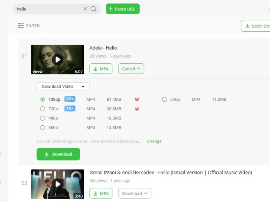
Task: Click the result number 01
Action: tap(24, 56)
